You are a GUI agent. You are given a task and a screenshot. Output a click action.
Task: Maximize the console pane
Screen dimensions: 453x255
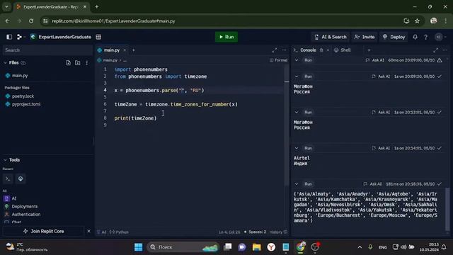click(x=436, y=50)
